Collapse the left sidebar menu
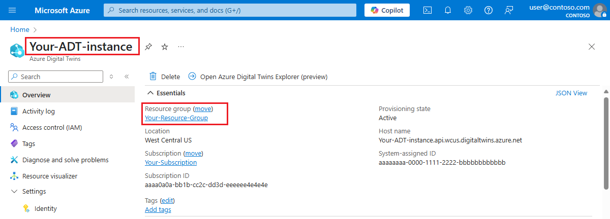The image size is (610, 219). [127, 77]
